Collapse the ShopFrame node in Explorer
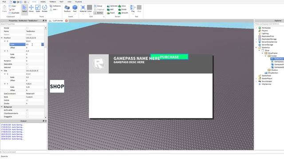 (x=262, y=53)
